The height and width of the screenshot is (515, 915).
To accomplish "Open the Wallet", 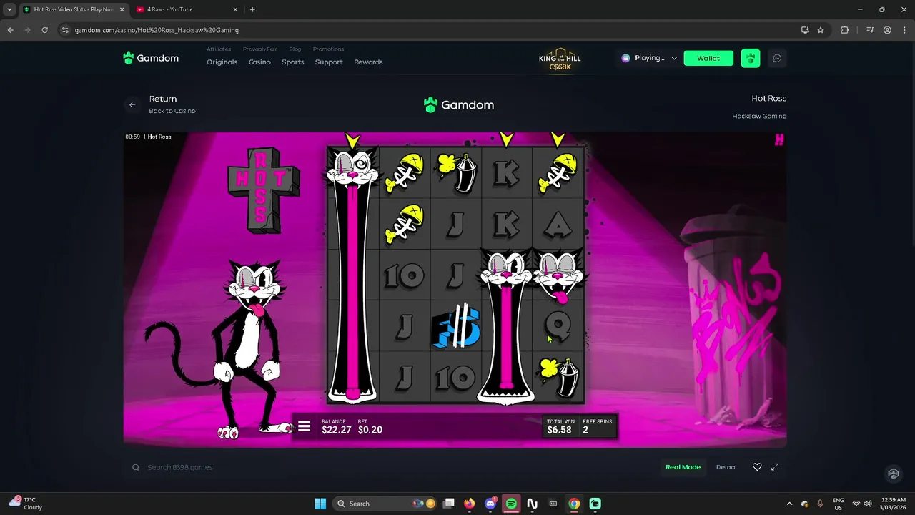I will click(708, 58).
